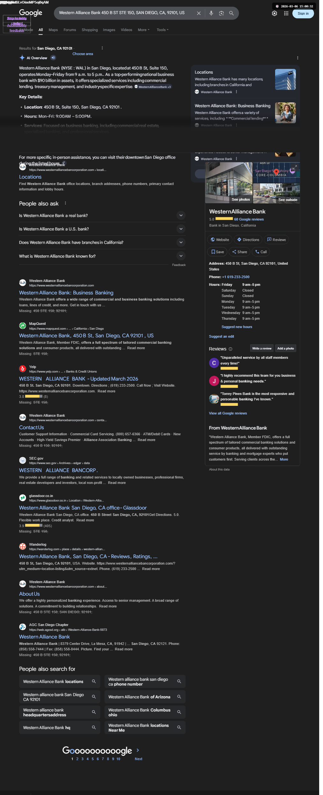Switch to the Forums tab
This screenshot has height=795, width=323.
coord(70,30)
